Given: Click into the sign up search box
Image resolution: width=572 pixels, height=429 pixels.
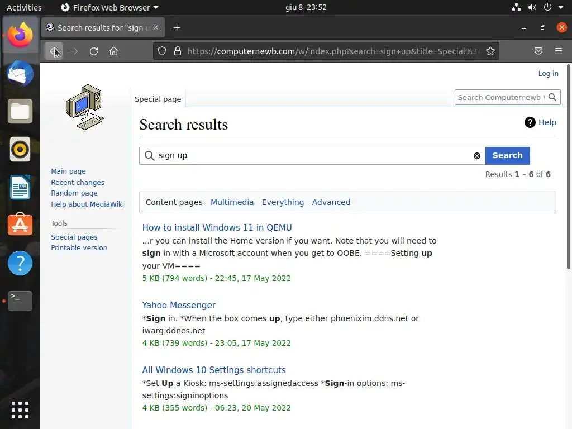Looking at the screenshot, I should click(x=312, y=156).
